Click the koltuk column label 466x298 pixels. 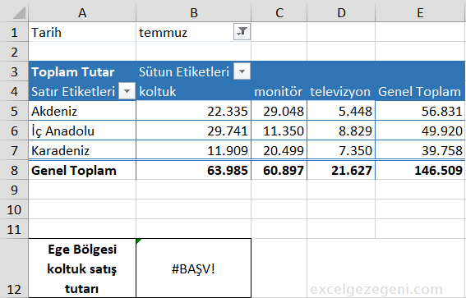193,91
